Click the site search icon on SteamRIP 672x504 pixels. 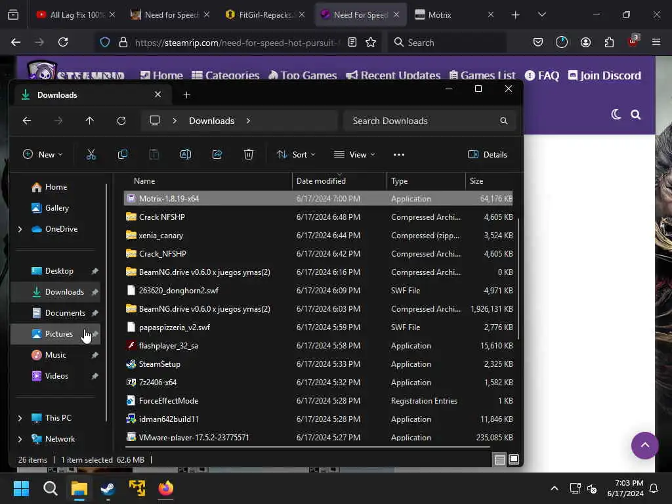pos(635,115)
